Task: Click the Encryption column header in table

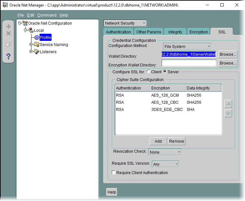Action: click(x=168, y=88)
